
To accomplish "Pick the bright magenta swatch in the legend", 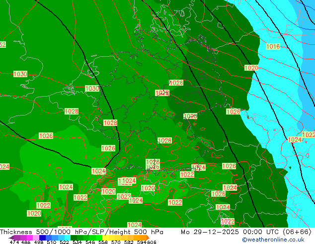I will (x=30, y=238).
